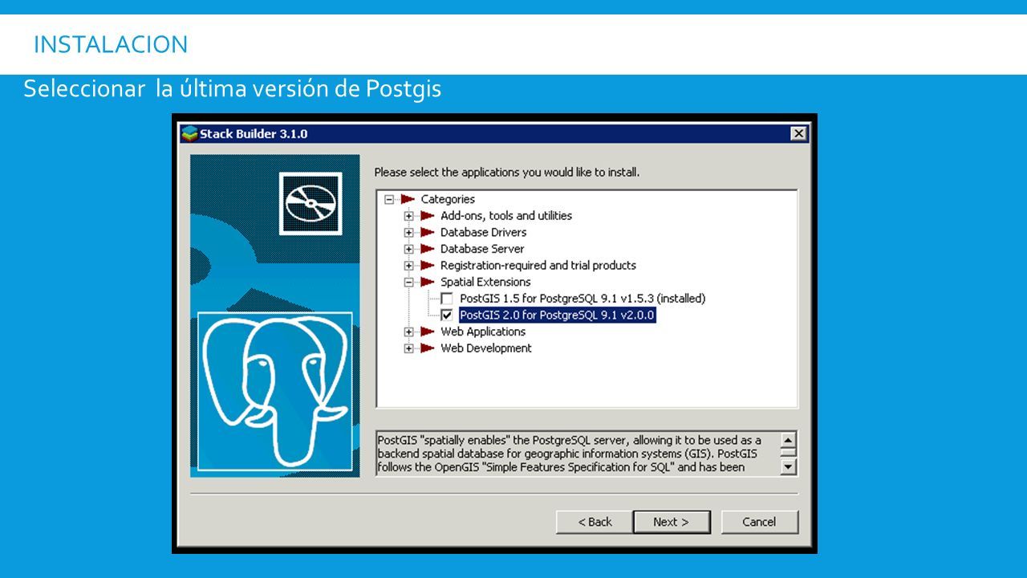Click the Next > button
1027x578 pixels.
(x=672, y=522)
